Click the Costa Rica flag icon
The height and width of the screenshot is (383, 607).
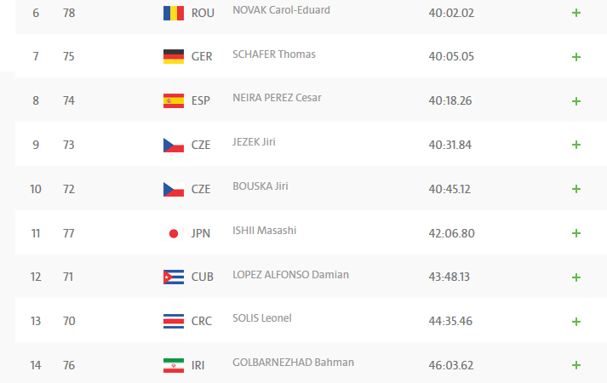pyautogui.click(x=174, y=321)
